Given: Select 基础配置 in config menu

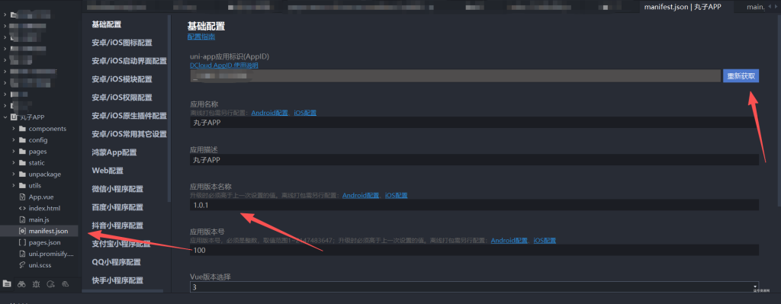Looking at the screenshot, I should pyautogui.click(x=107, y=24).
